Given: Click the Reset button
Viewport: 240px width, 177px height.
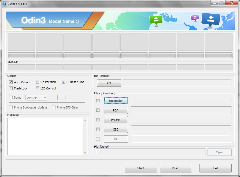Looking at the screenshot, I should click(176, 168).
